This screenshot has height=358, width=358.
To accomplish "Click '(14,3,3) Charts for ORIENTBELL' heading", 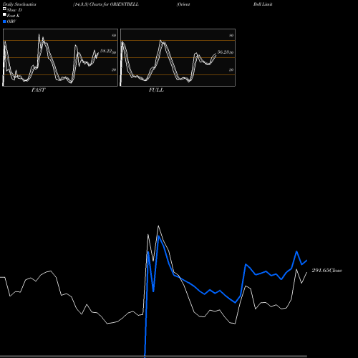I will coord(106,4).
